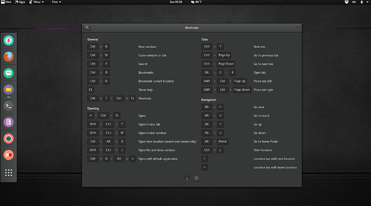Click 'Bookmark current location' label
Viewport: 371px width, 206px height.
(156, 81)
